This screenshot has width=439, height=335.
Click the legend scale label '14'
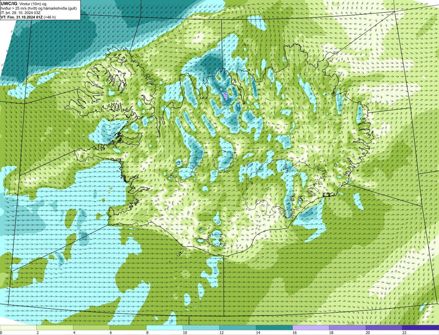[x=258, y=333]
